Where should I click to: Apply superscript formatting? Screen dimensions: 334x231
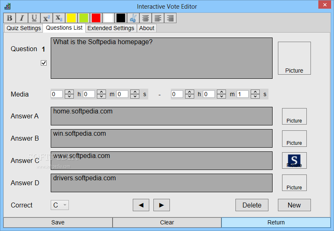click(x=47, y=18)
